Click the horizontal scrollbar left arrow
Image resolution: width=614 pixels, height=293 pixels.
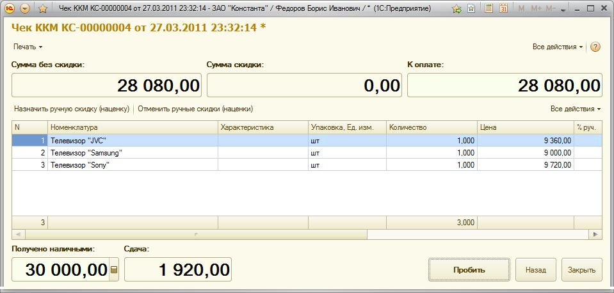pyautogui.click(x=19, y=234)
